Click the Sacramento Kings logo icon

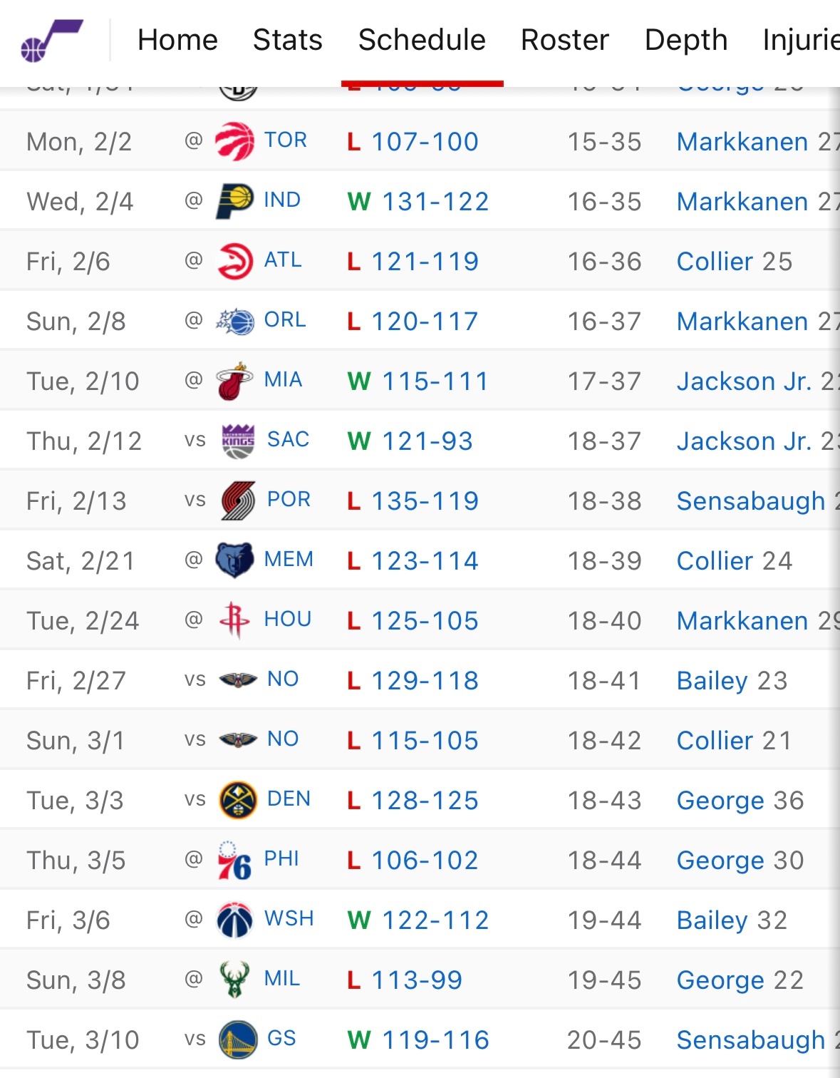238,441
